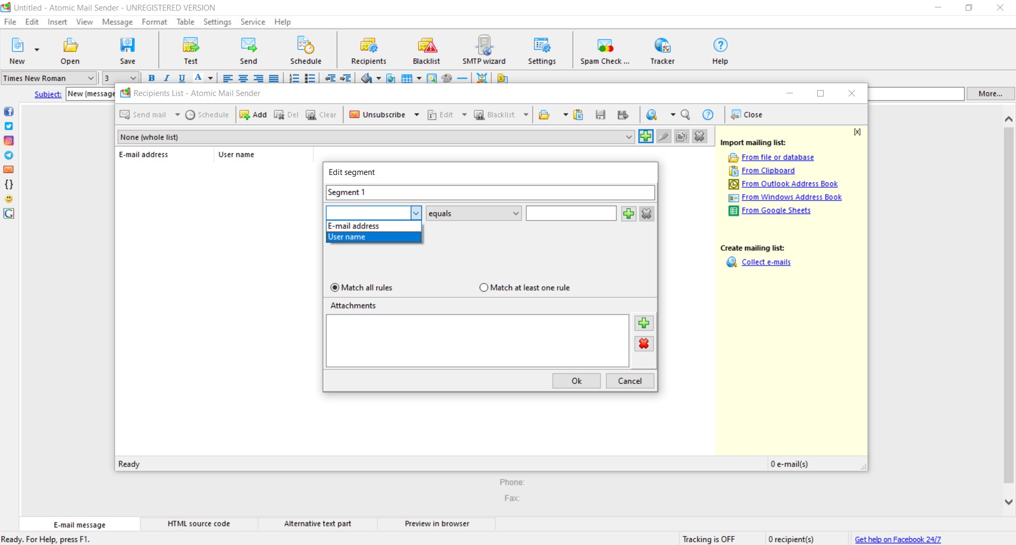Screen dimensions: 1016x545
Task: Click the Send icon in main toolbar
Action: pyautogui.click(x=248, y=50)
